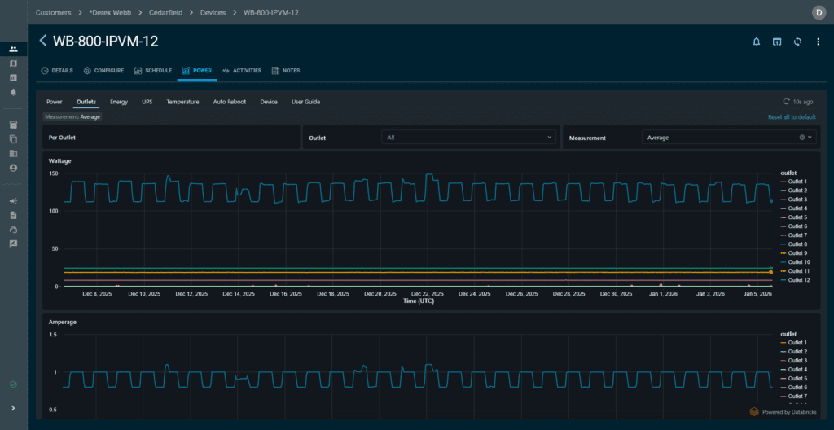Screen dimensions: 834x430
Task: Open the map icon in left sidebar
Action: click(x=13, y=64)
